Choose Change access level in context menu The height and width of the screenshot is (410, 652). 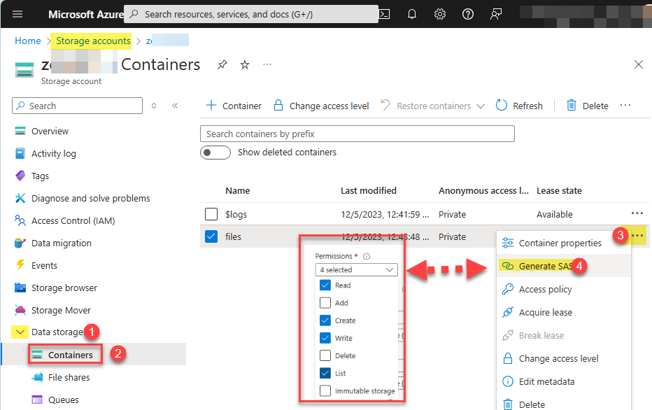564,358
